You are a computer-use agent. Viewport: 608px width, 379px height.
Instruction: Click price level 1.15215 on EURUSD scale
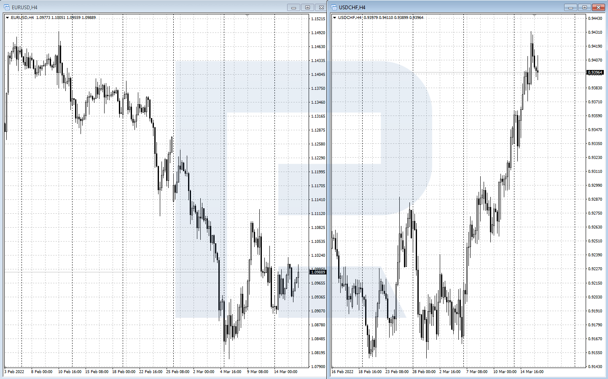click(318, 19)
